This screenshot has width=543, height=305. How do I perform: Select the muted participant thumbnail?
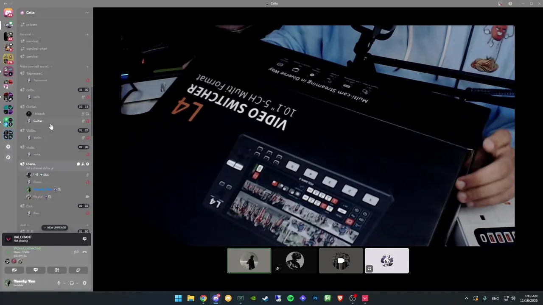tap(295, 261)
